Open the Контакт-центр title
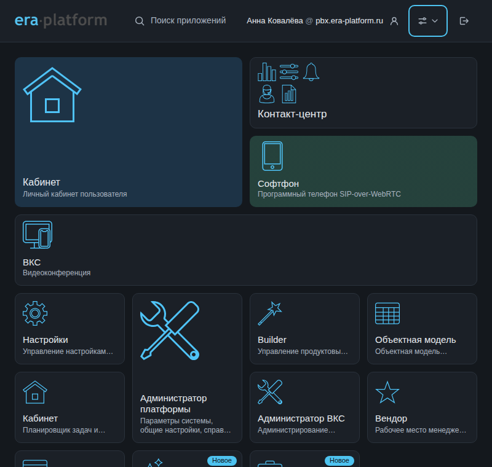 coord(292,114)
